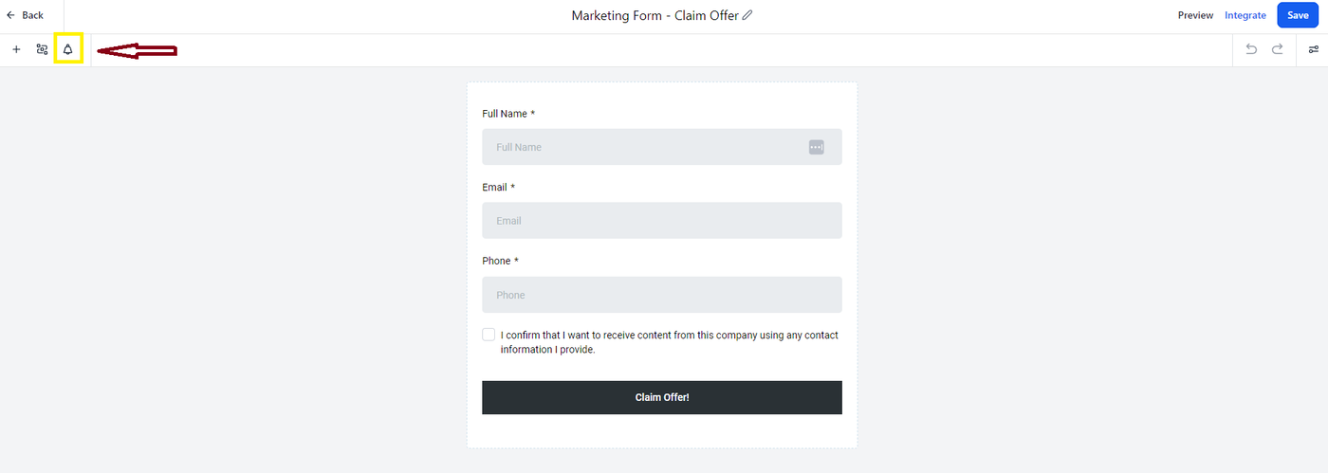Save the marketing form
Image resolution: width=1328 pixels, height=473 pixels.
(1297, 15)
